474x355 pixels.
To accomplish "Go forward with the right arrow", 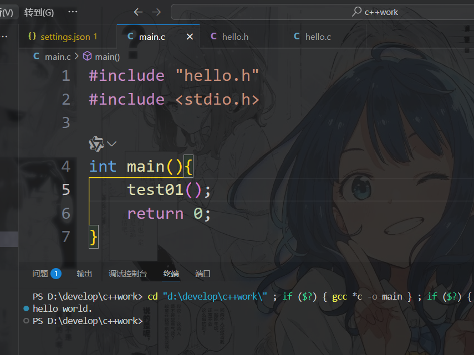I will pos(156,12).
